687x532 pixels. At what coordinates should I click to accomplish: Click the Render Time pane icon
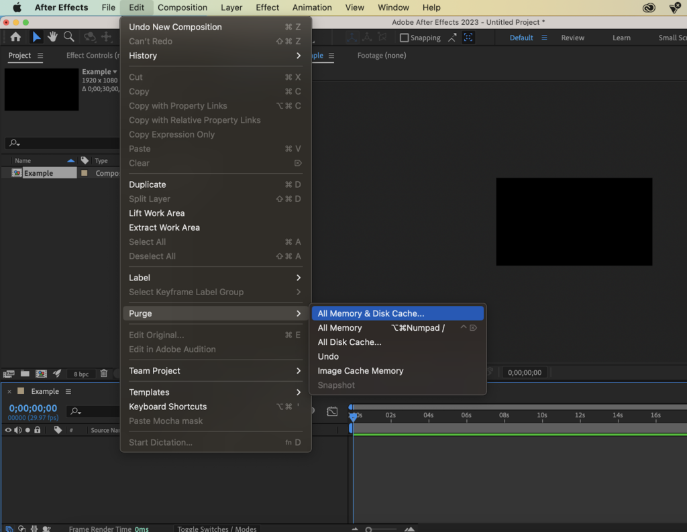(46, 529)
